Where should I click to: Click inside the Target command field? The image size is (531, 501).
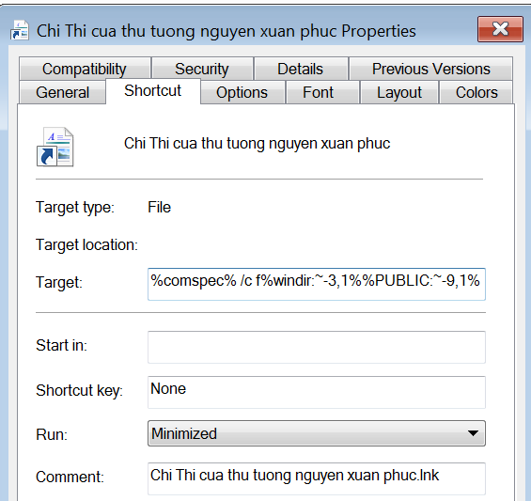click(x=317, y=284)
